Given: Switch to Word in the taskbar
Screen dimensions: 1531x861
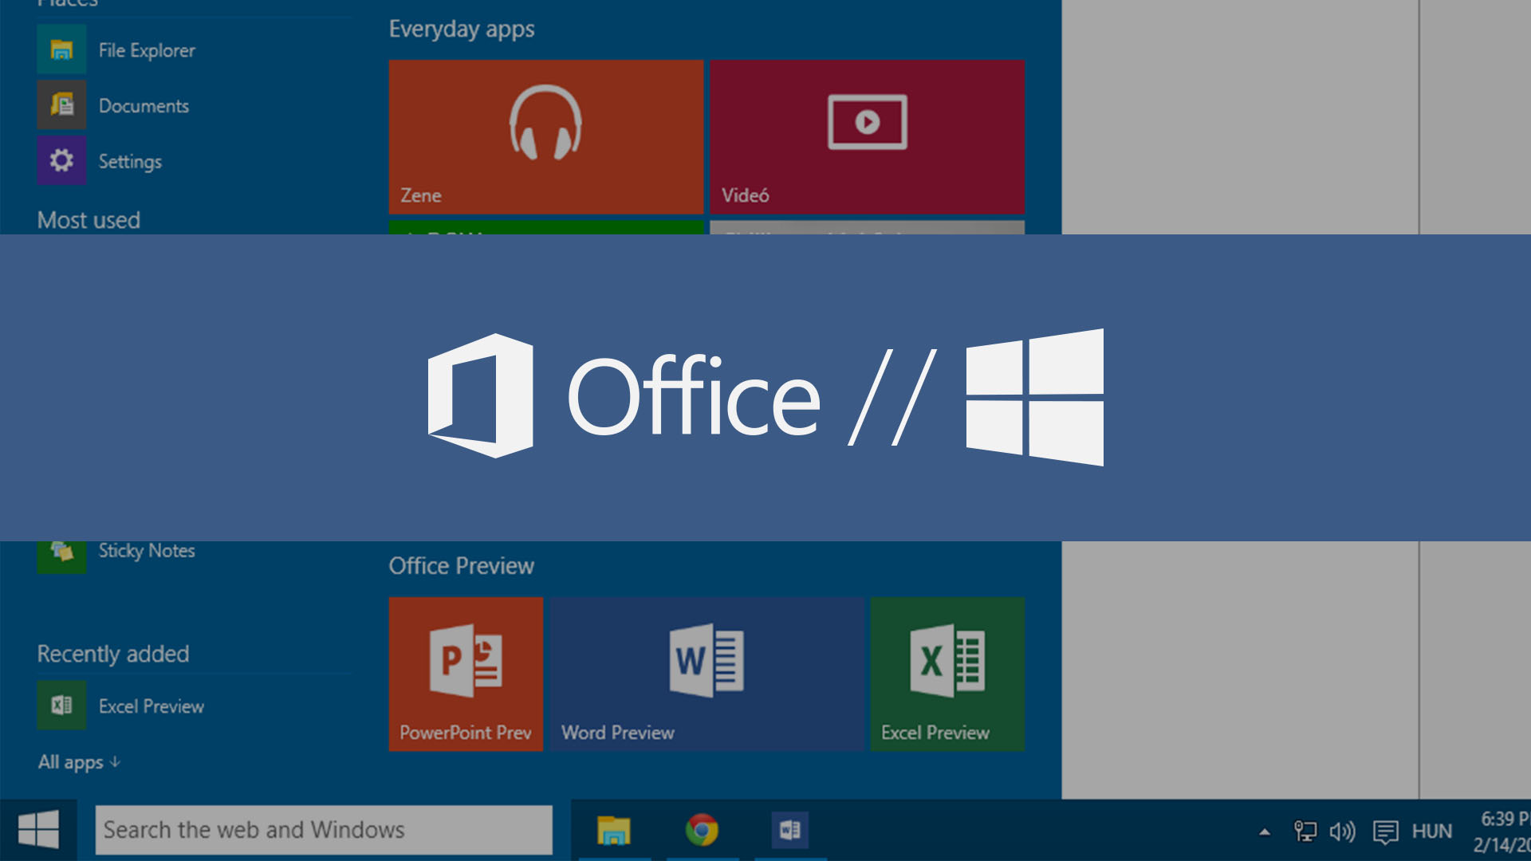Looking at the screenshot, I should (790, 831).
